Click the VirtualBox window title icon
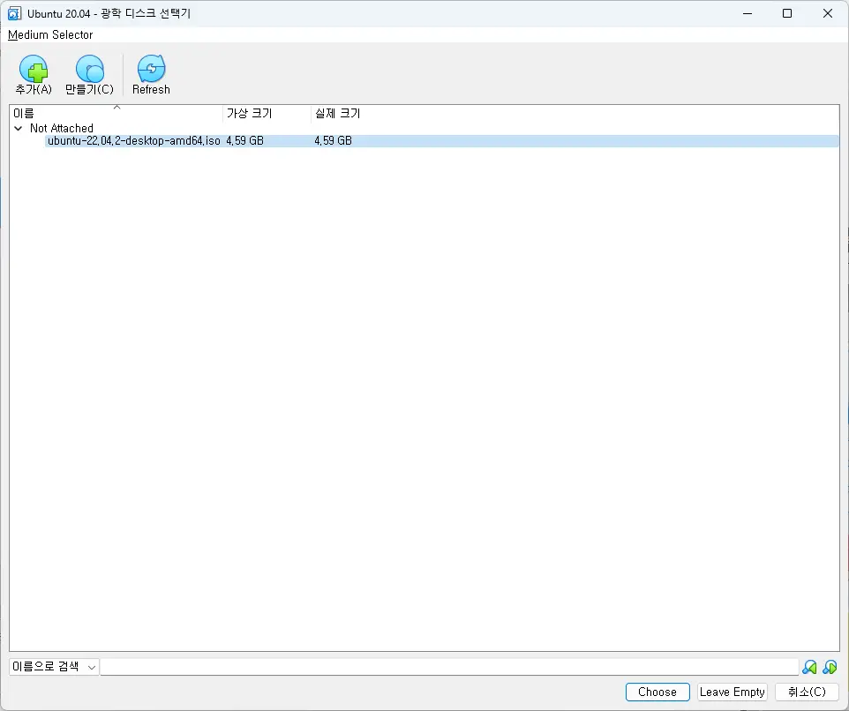Image resolution: width=849 pixels, height=711 pixels. [x=14, y=13]
